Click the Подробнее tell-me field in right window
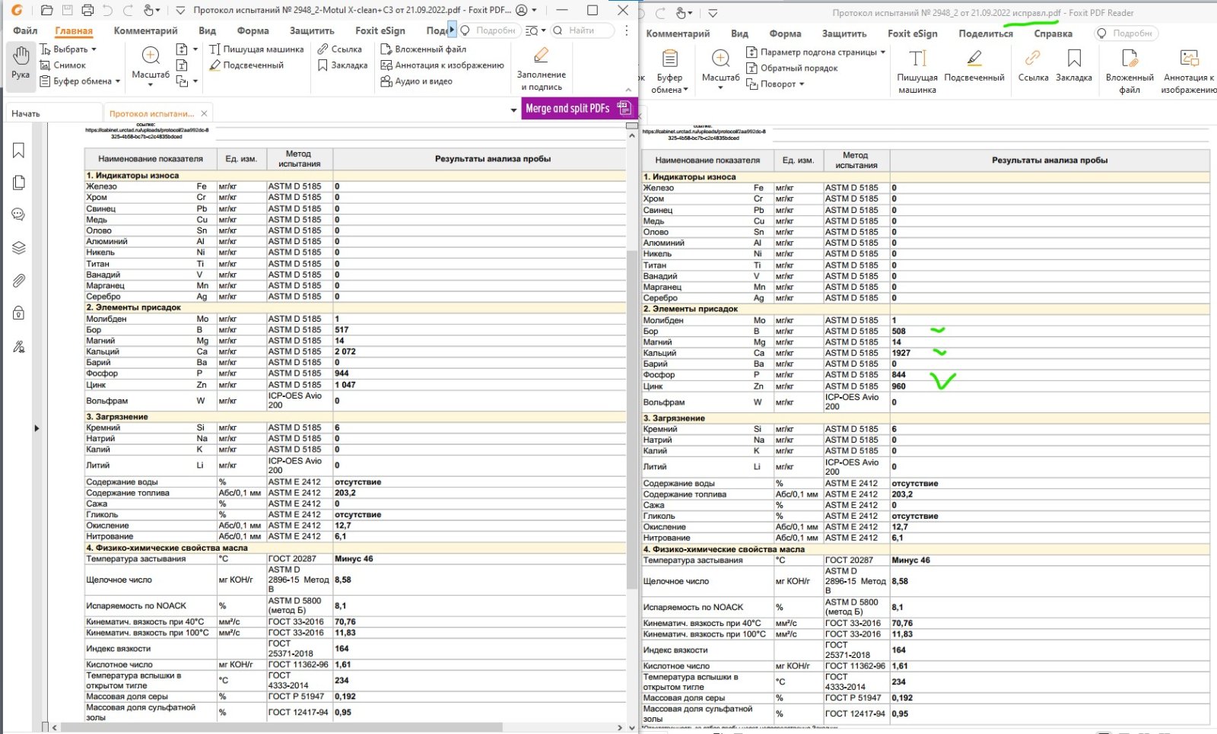This screenshot has width=1217, height=734. (1126, 33)
